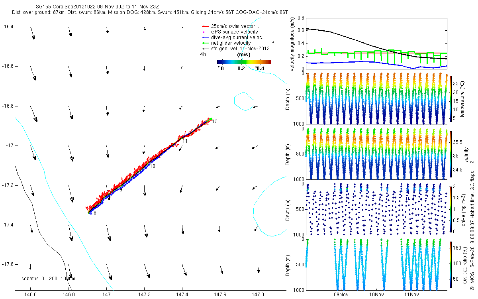This screenshot has width=478, height=299.
Task: Click the horizontal velocity color scale bar
Action: 244,62
